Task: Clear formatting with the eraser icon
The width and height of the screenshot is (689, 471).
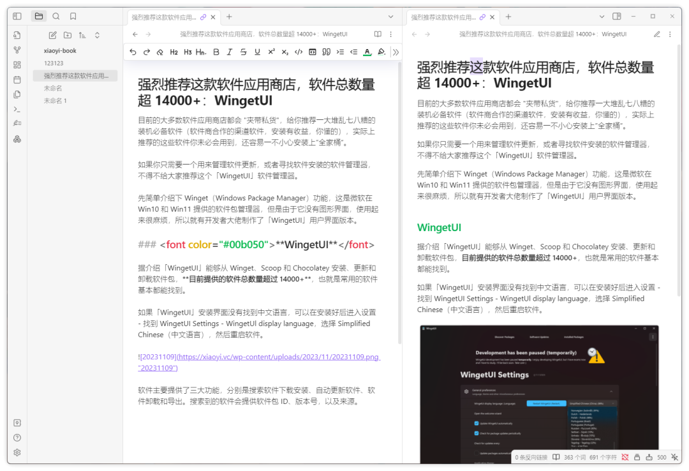Action: coord(160,52)
